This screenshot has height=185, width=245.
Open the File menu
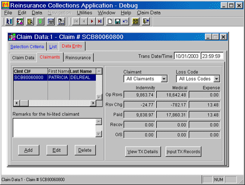[8, 13]
